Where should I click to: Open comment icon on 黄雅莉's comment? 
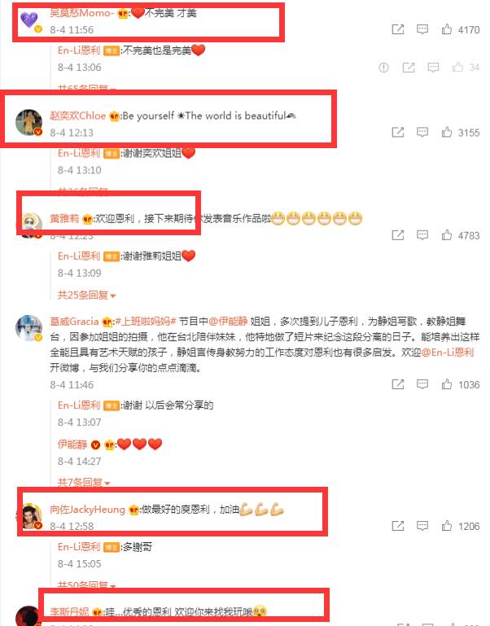[422, 235]
